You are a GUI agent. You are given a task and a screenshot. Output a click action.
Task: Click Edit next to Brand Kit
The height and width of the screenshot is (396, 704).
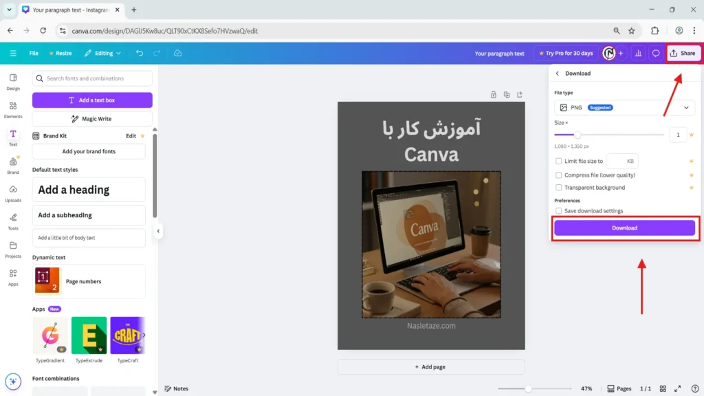coord(131,135)
